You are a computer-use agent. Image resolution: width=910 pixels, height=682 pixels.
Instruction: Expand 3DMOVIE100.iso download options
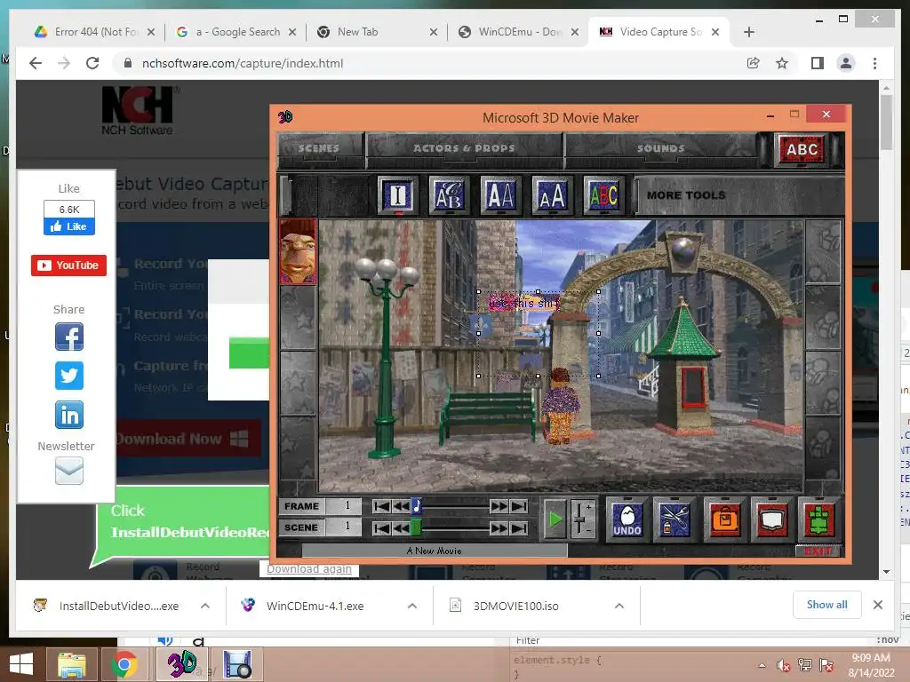619,606
